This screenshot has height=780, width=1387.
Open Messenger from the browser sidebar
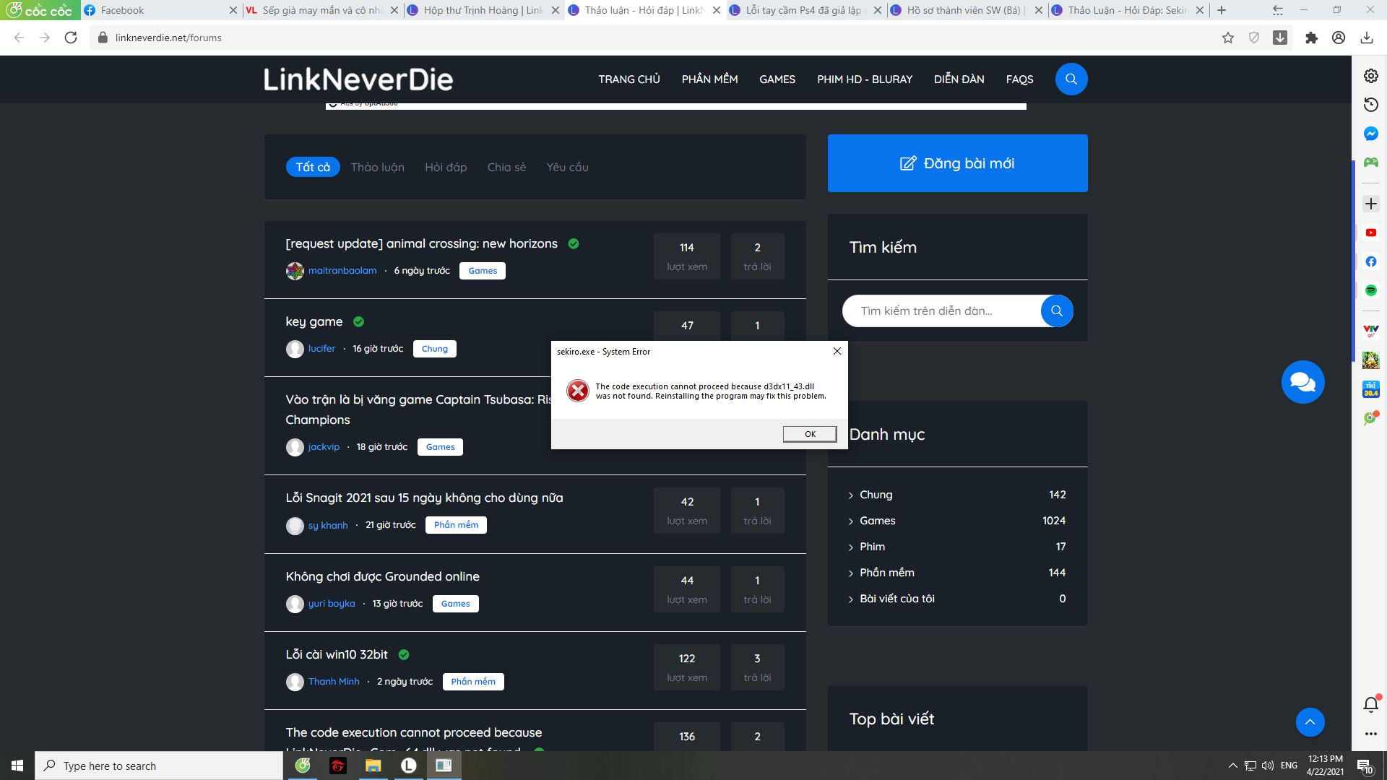point(1370,134)
